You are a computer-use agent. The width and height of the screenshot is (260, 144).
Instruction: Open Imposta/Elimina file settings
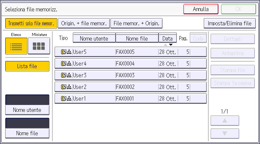pyautogui.click(x=229, y=23)
